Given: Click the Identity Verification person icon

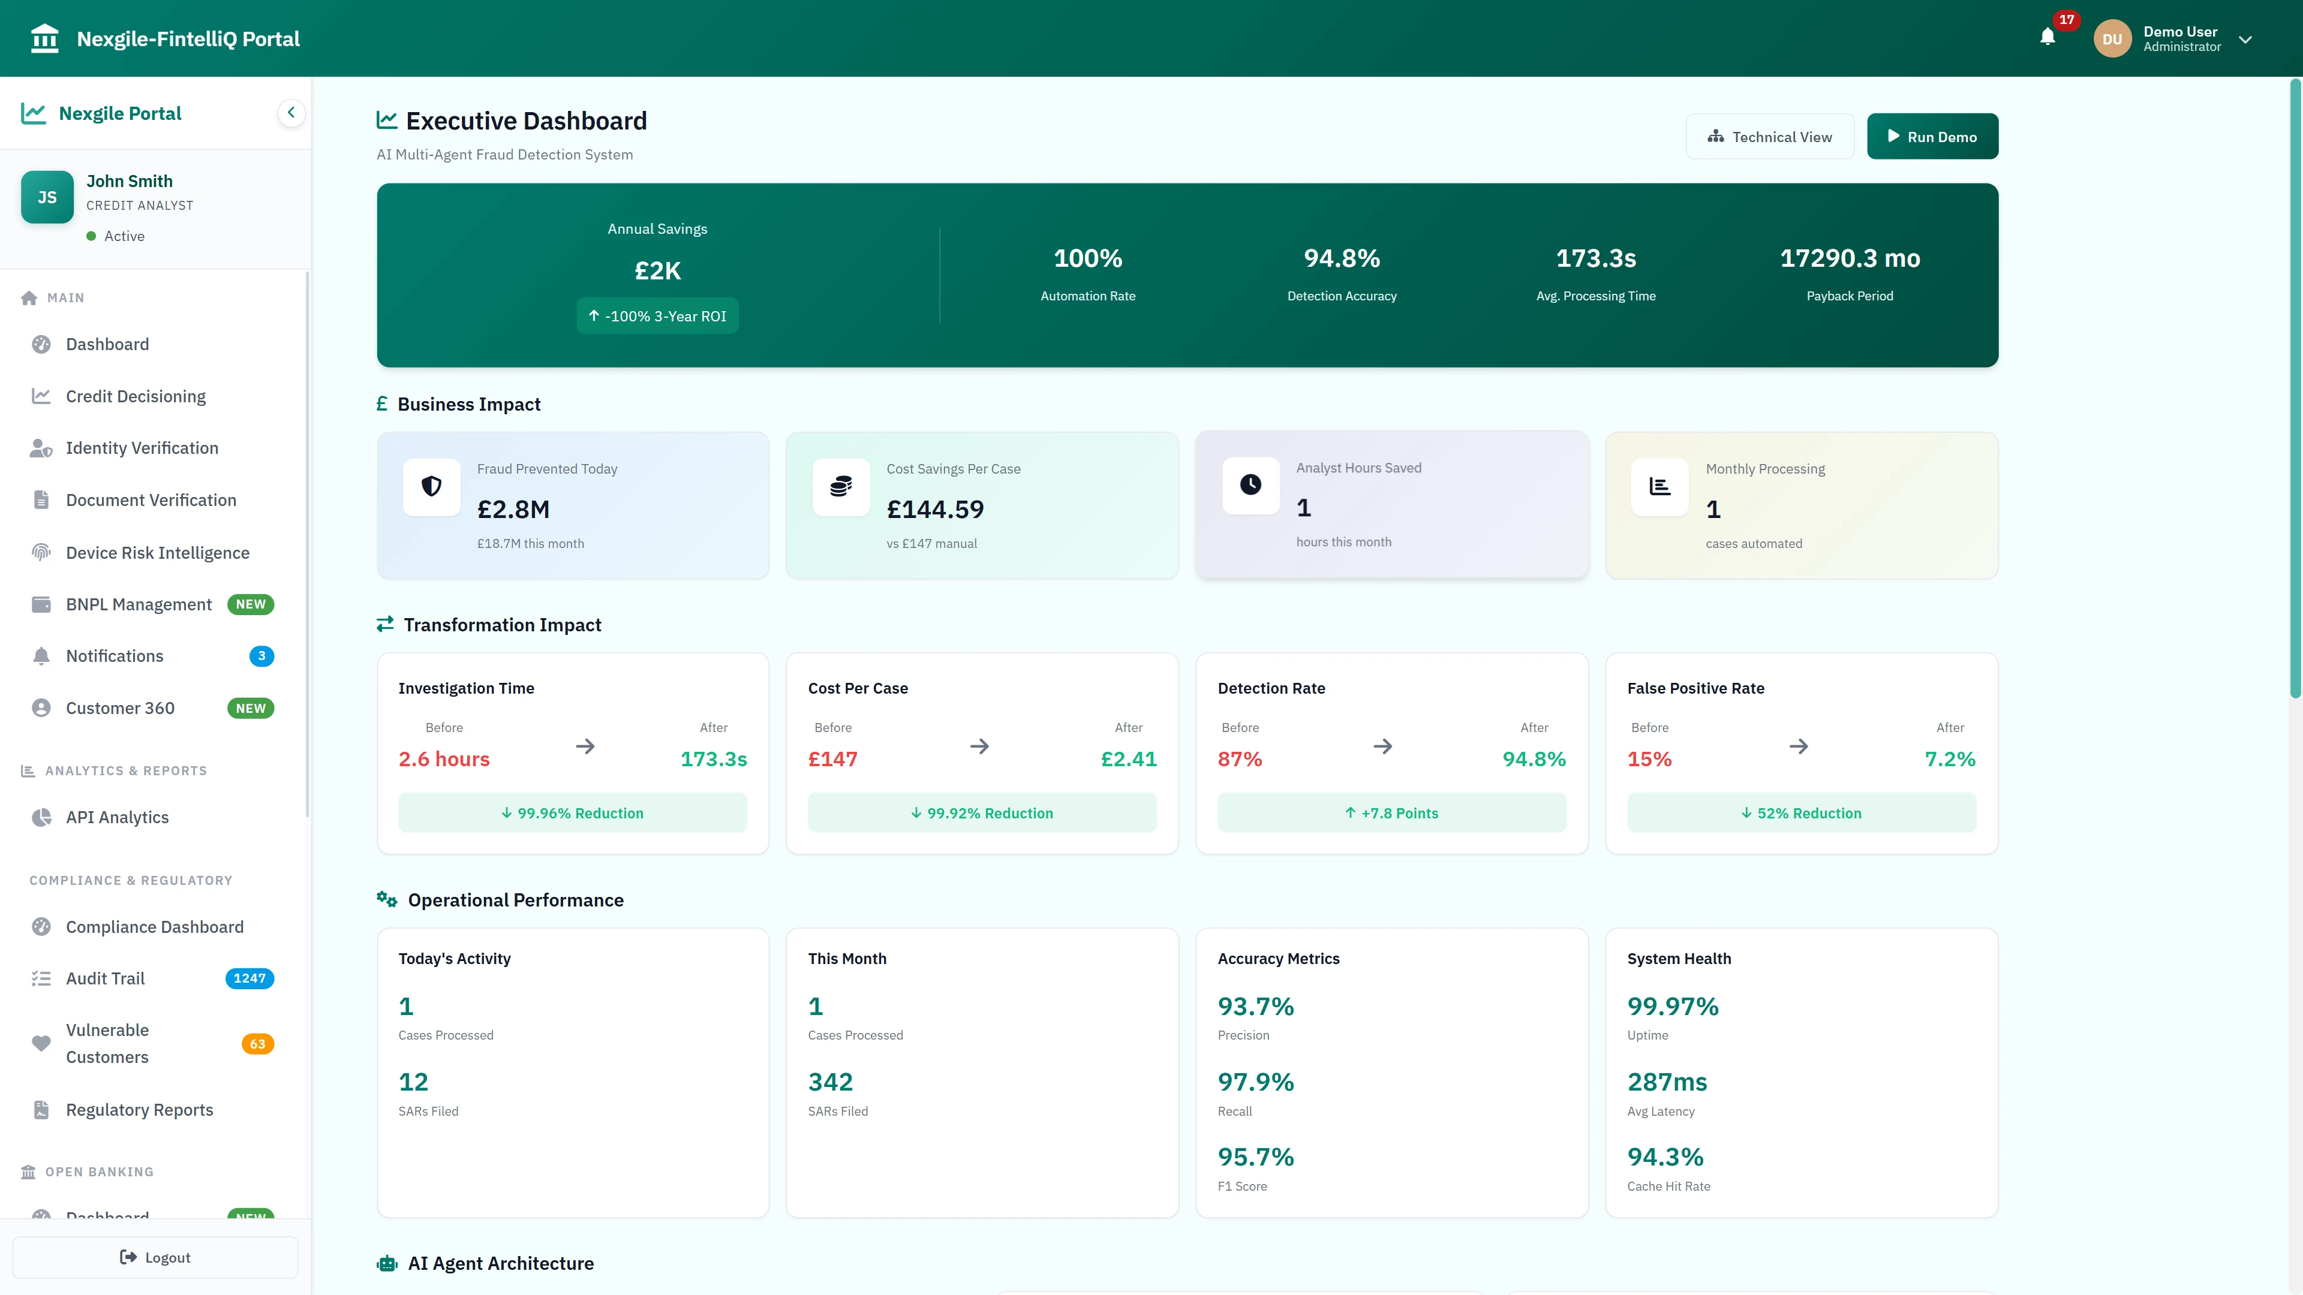Looking at the screenshot, I should (41, 448).
